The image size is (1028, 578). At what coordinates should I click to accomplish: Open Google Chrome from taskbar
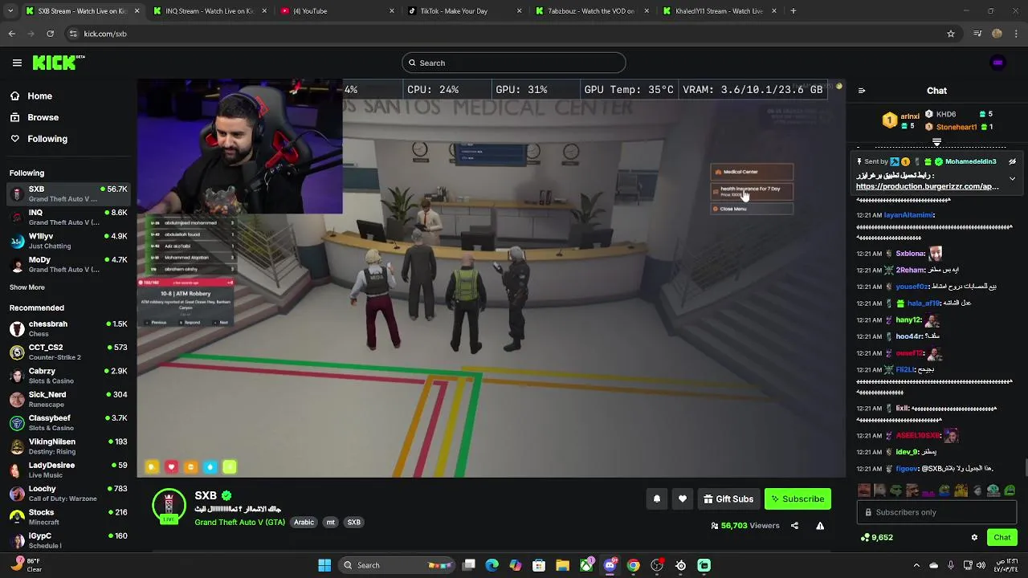pos(633,565)
